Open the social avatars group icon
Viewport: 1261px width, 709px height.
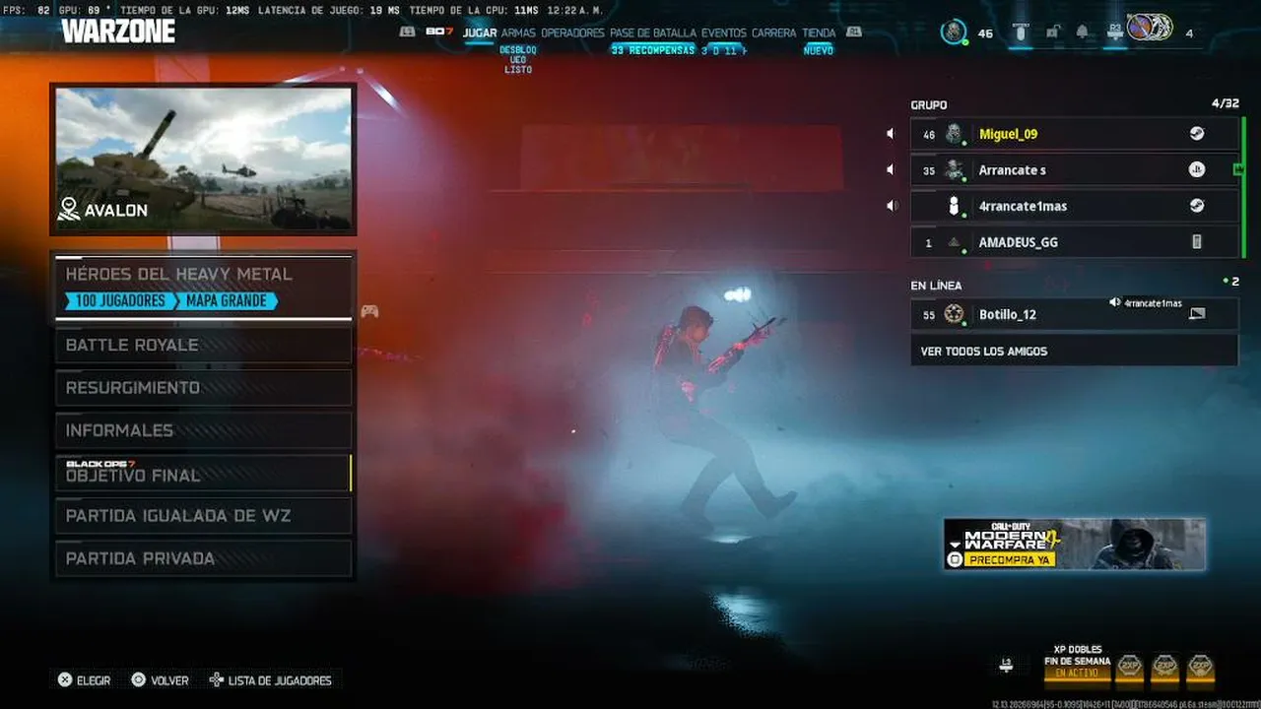1150,28
